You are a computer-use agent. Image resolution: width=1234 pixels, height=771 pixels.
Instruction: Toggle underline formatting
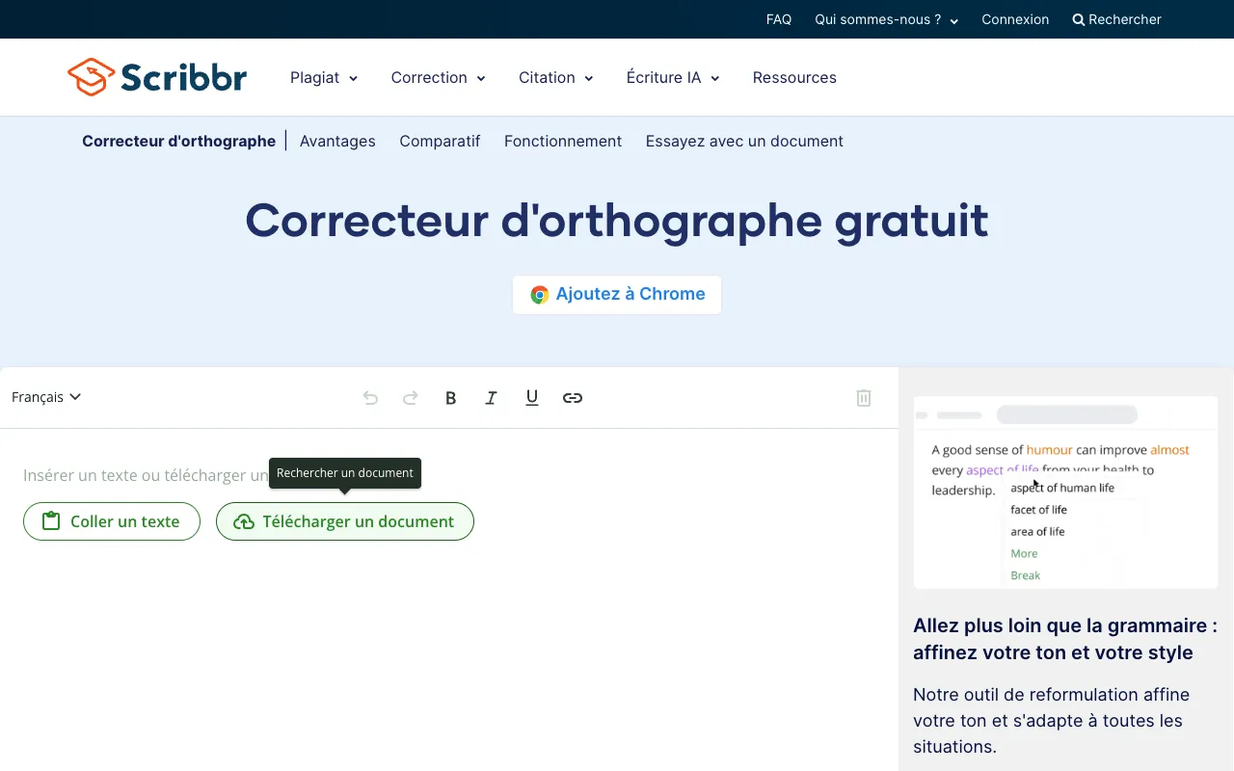click(531, 398)
